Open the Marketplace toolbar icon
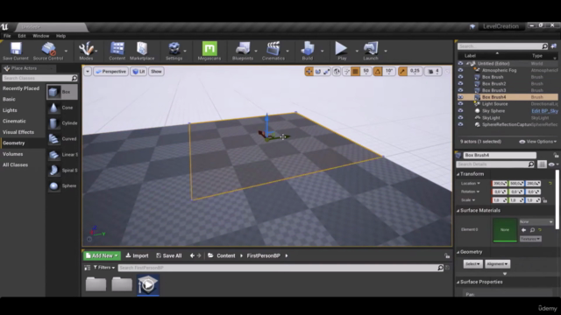This screenshot has height=315, width=561. pos(142,51)
